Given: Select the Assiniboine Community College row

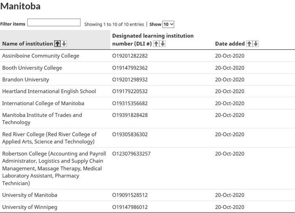Looking at the screenshot, I should pos(147,56).
